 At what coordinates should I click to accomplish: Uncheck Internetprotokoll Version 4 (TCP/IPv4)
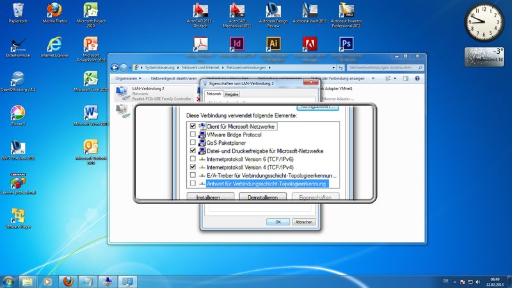pos(193,166)
